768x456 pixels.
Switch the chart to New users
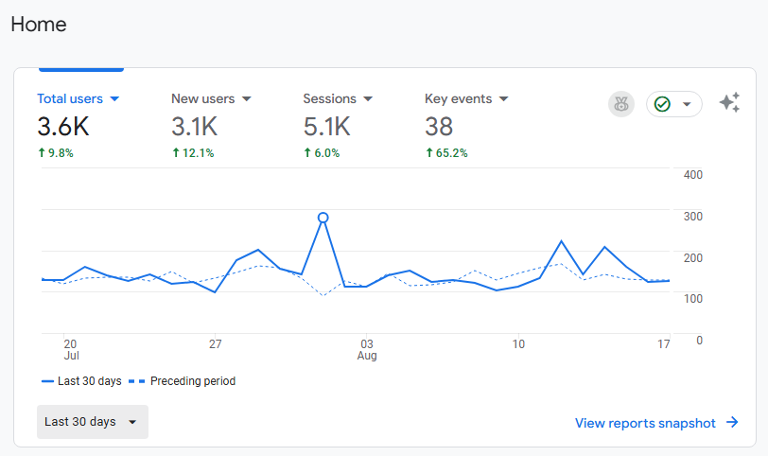click(x=202, y=98)
